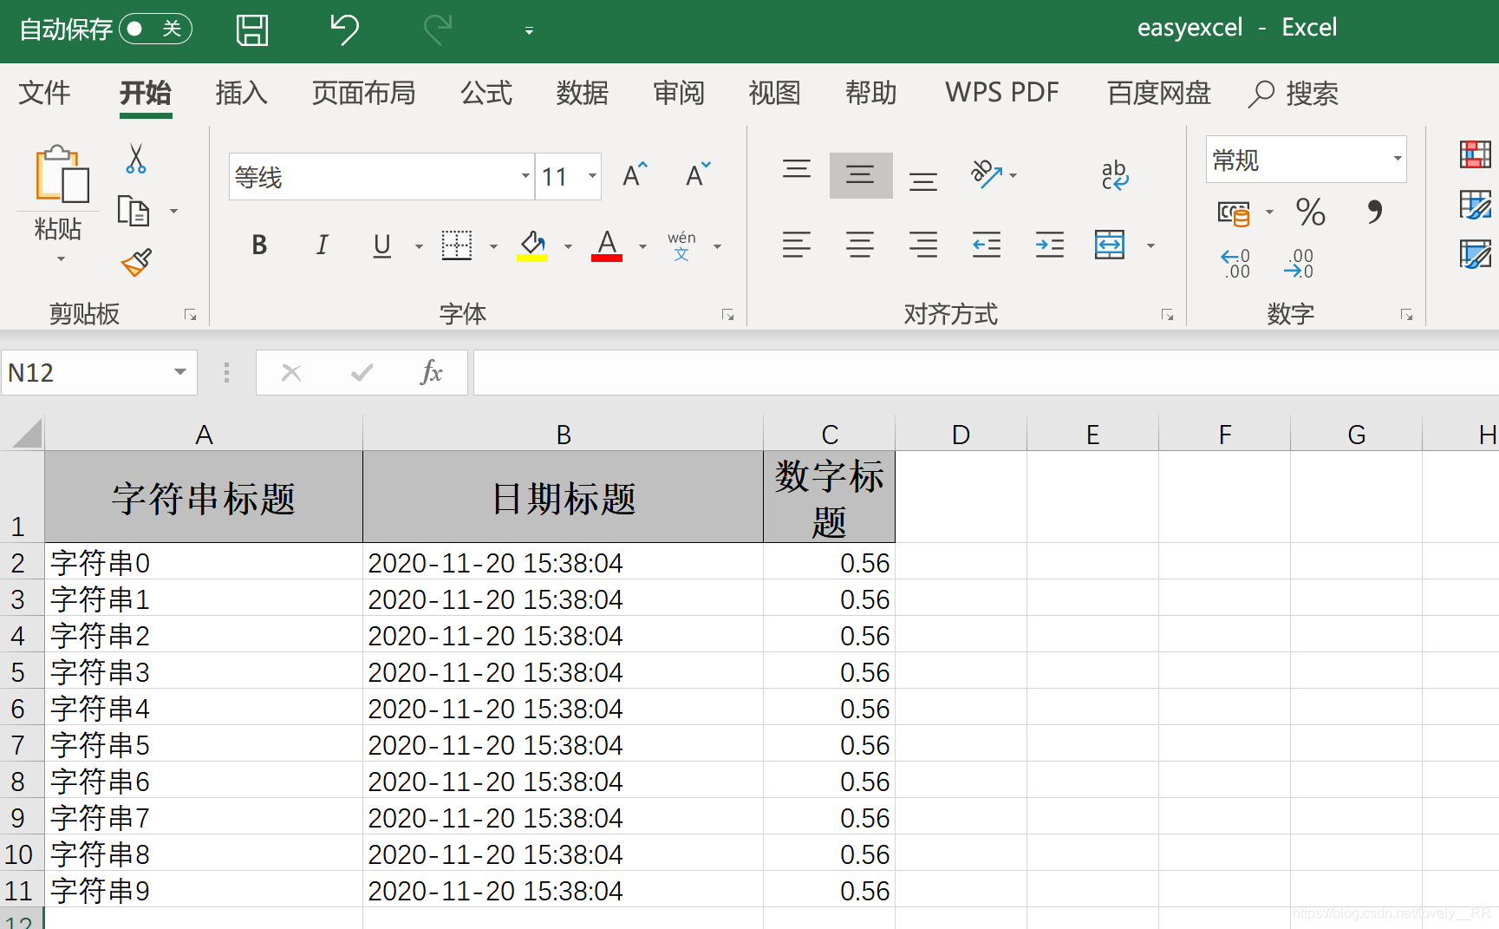Apply comma style
The width and height of the screenshot is (1499, 929).
tap(1374, 213)
